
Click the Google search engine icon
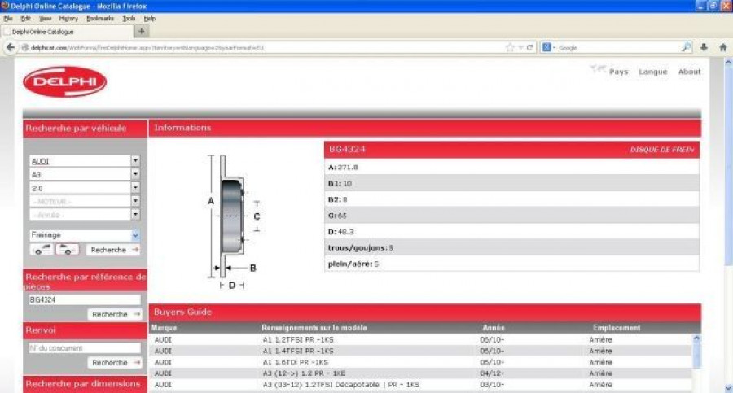coord(546,47)
